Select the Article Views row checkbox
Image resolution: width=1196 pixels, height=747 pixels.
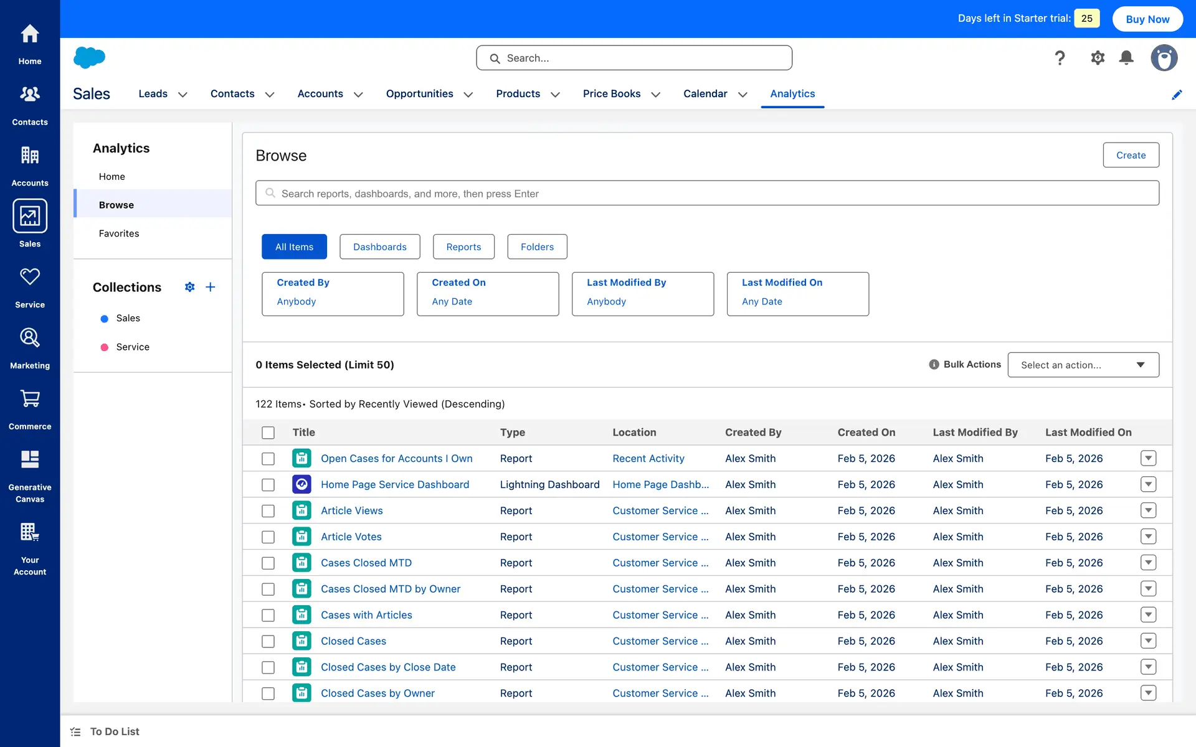(268, 511)
